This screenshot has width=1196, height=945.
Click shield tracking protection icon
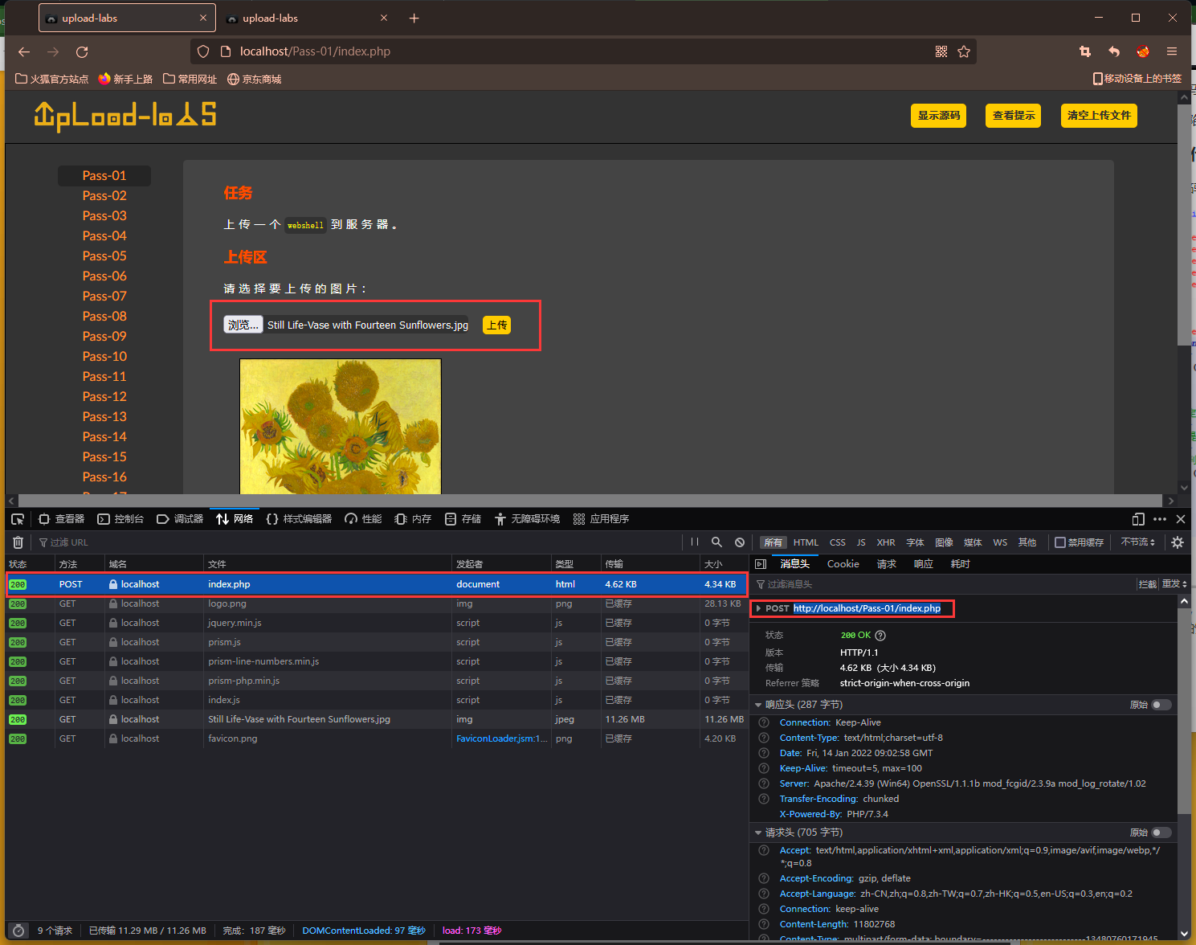coord(203,51)
